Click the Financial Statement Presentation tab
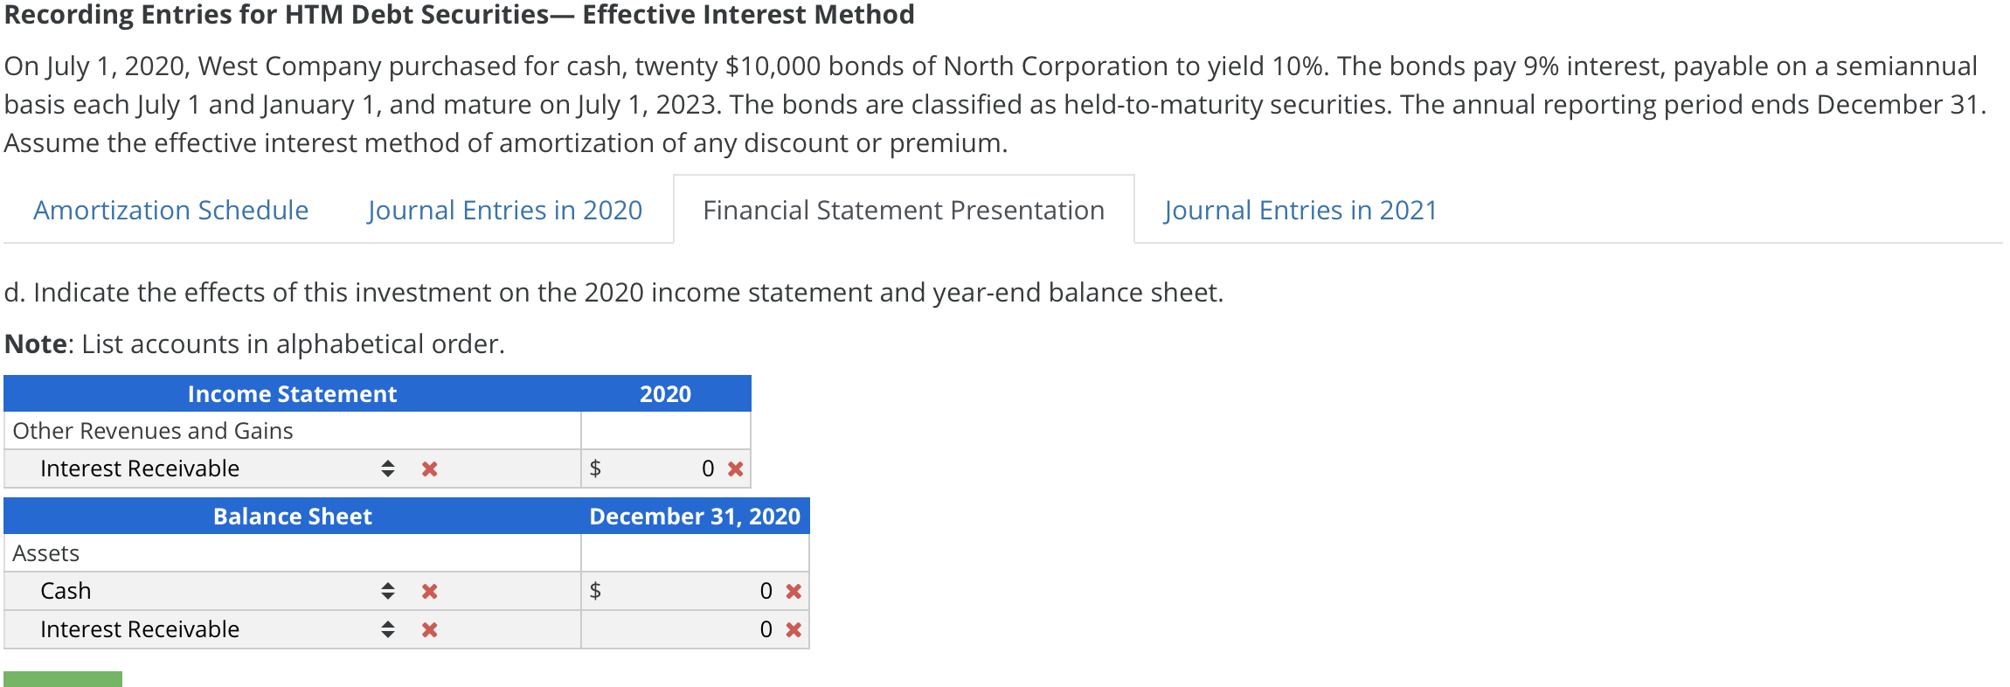2010x687 pixels. pyautogui.click(x=903, y=210)
